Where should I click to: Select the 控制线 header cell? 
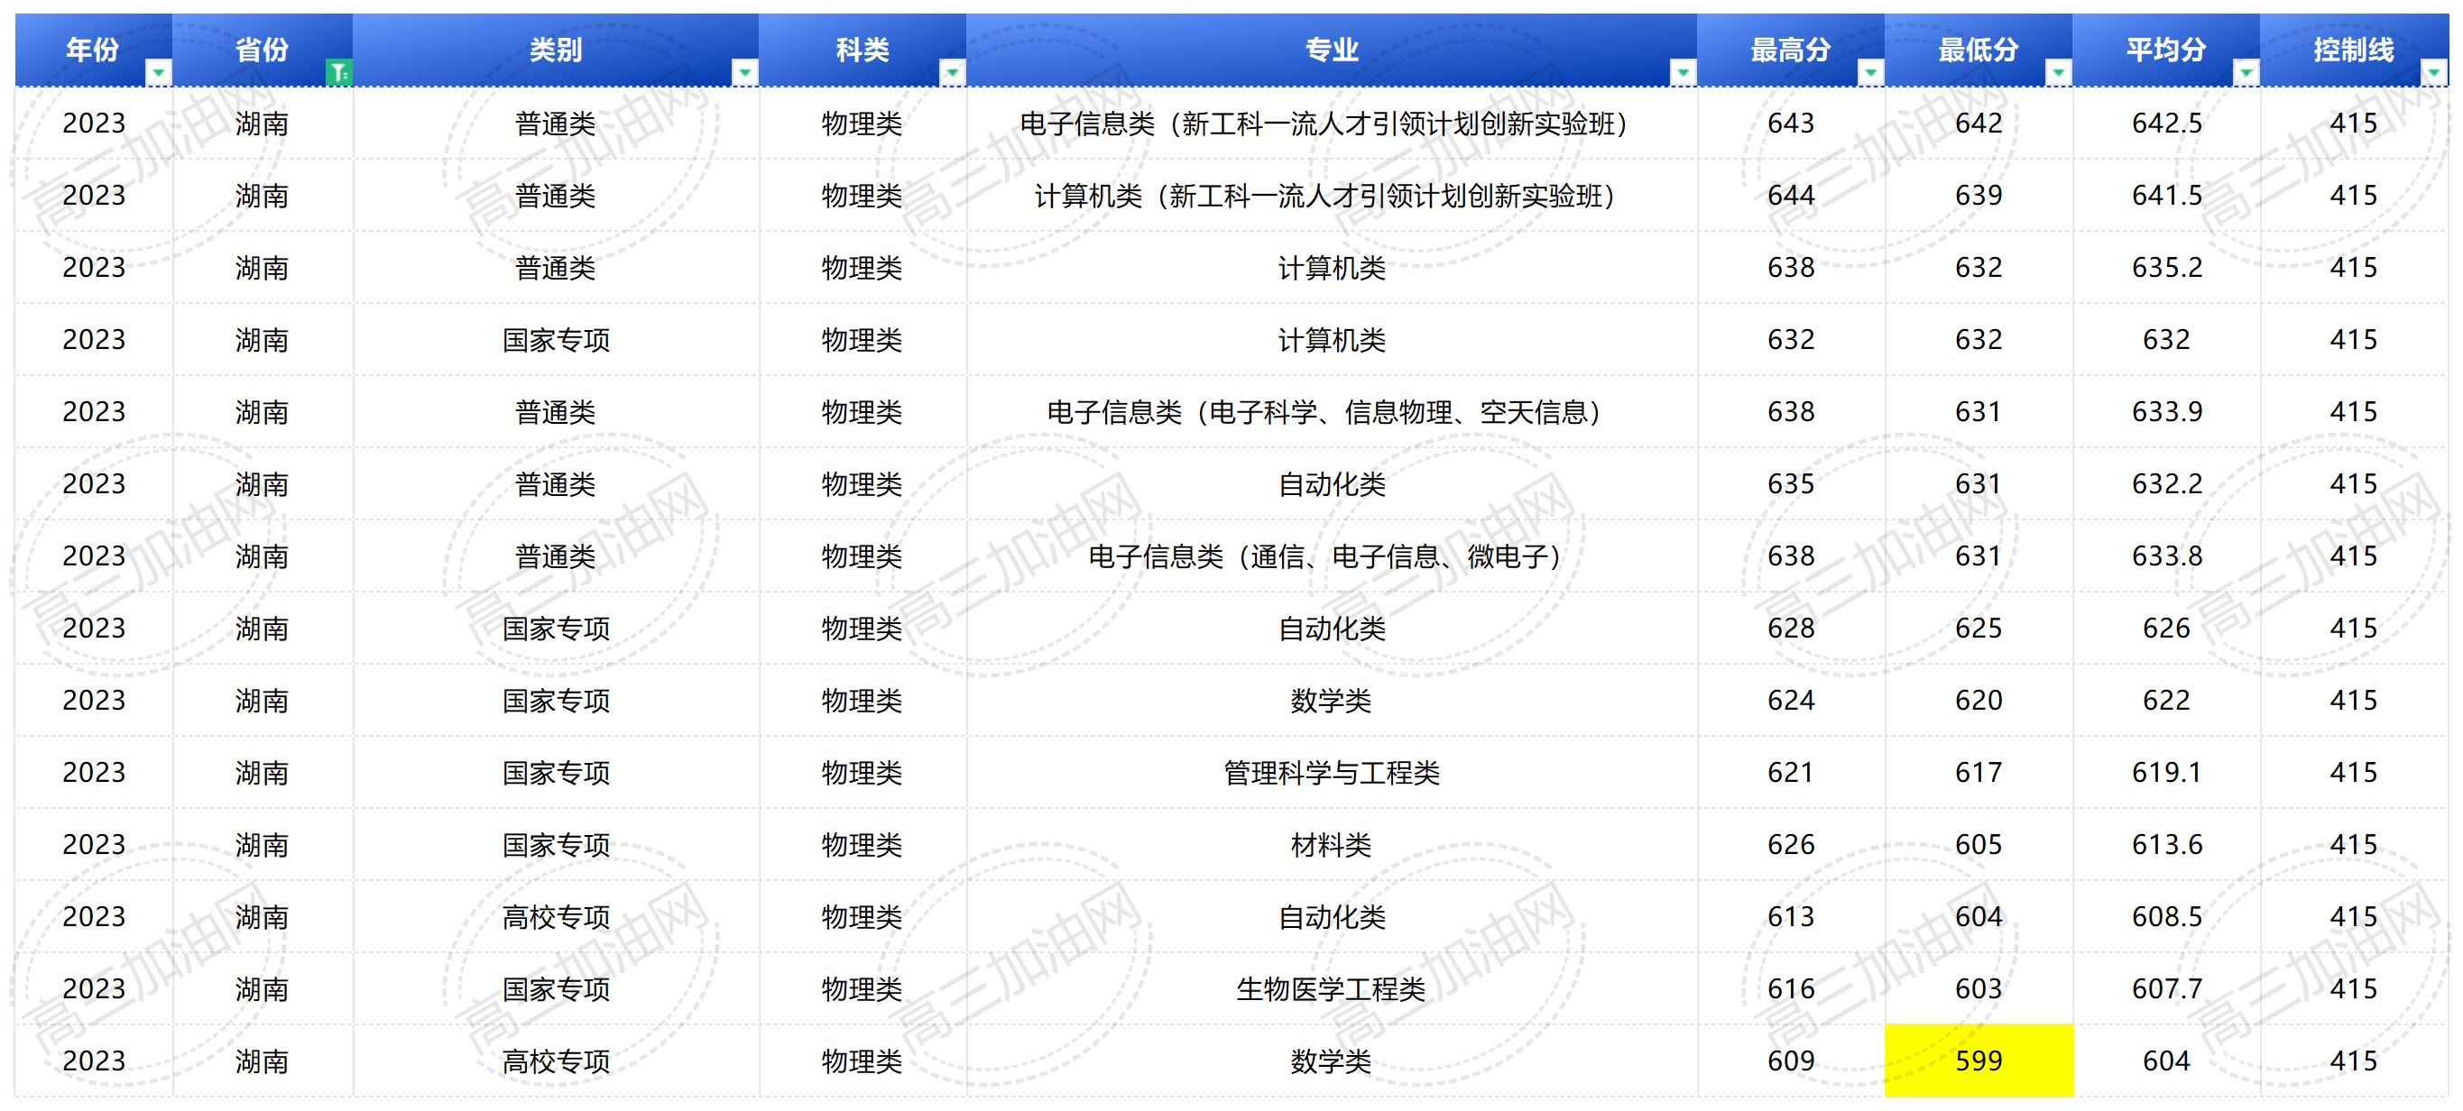point(2354,50)
